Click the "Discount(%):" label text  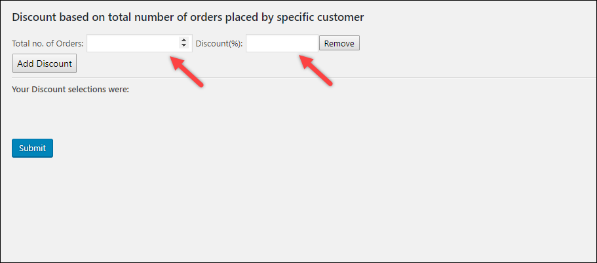tap(219, 44)
